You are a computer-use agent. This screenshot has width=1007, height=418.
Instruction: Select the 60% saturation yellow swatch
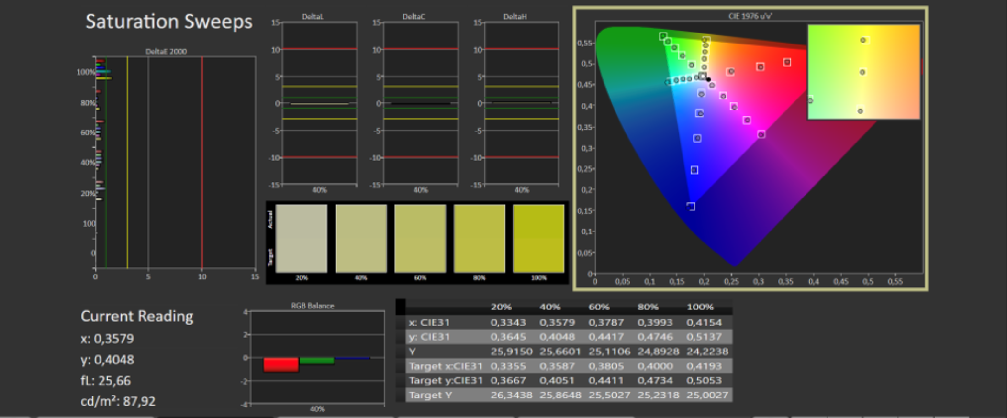(x=420, y=238)
